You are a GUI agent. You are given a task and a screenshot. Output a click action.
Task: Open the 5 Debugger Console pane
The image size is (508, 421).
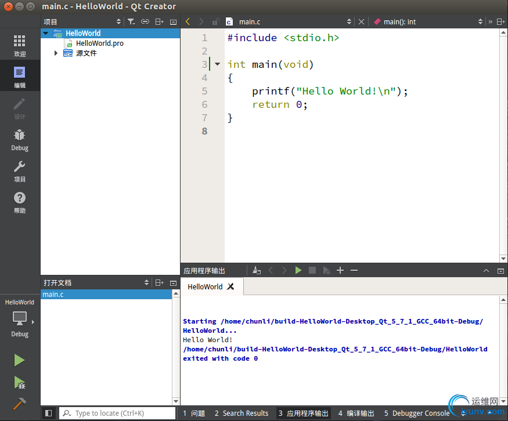(417, 413)
